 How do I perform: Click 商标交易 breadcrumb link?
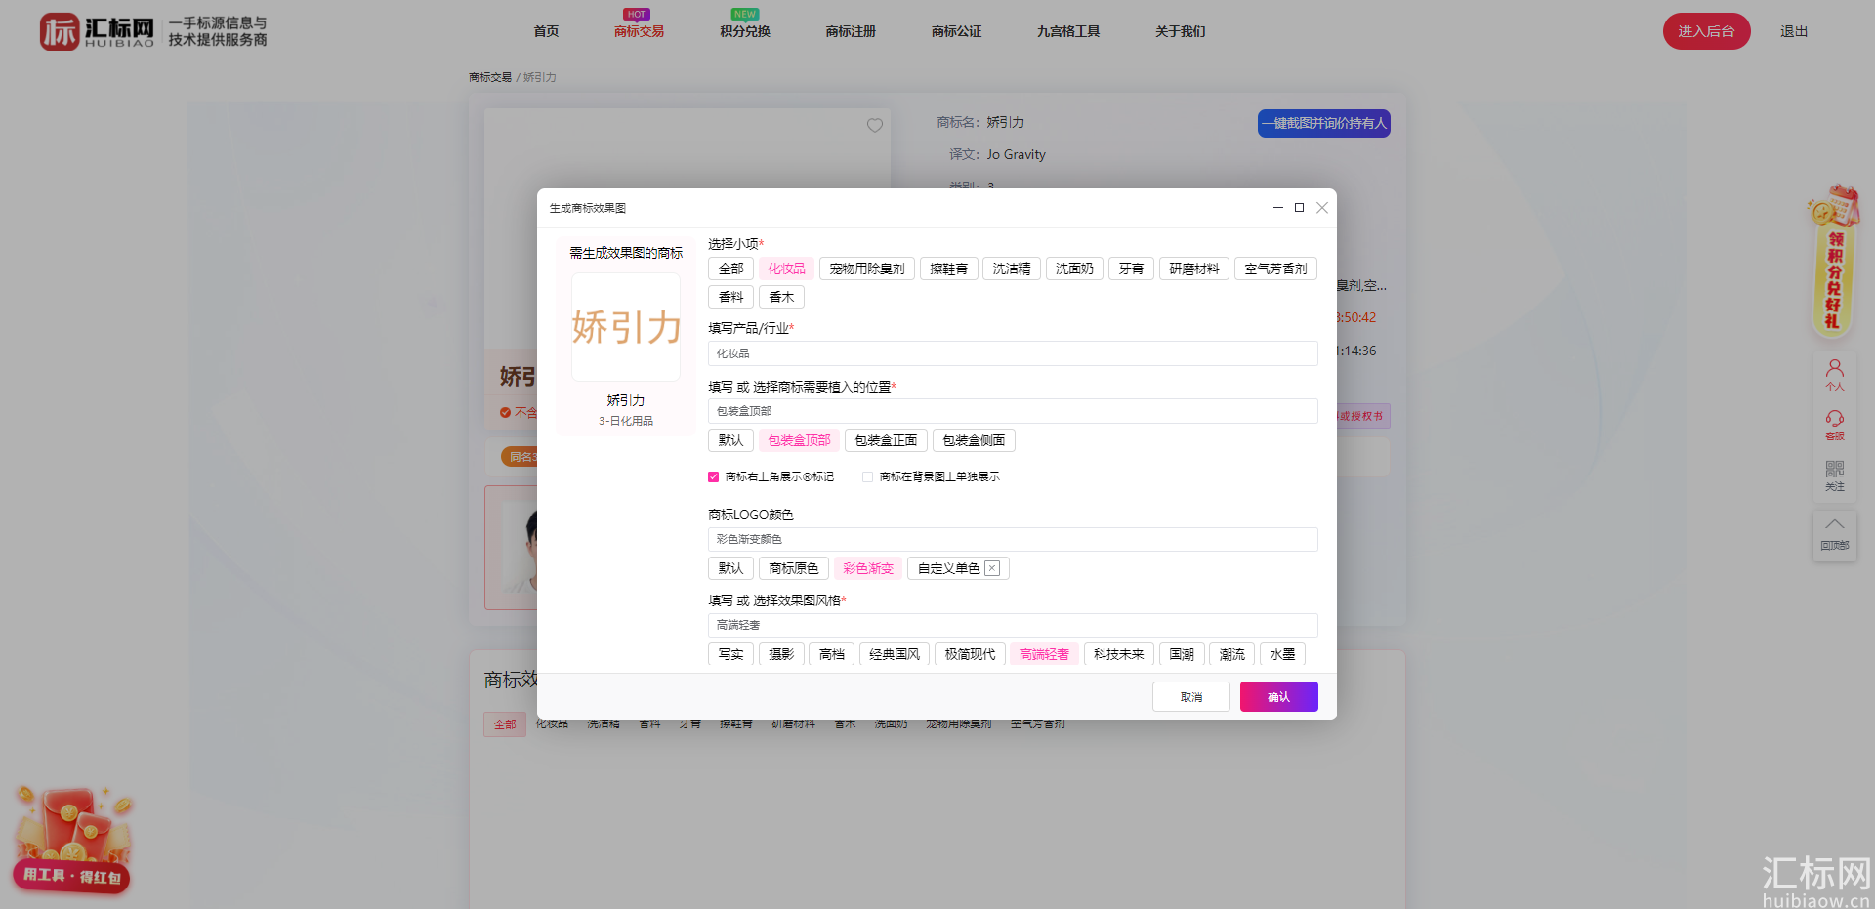pos(490,77)
